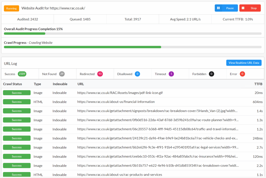Image resolution: width=266 pixels, height=178 pixels.
Task: Open the rac-products-and-services URL row
Action: [x=119, y=175]
